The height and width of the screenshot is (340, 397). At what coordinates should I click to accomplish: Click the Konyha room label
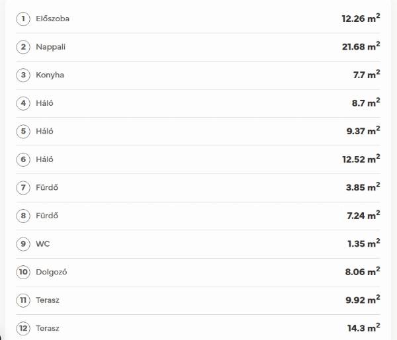(x=50, y=75)
